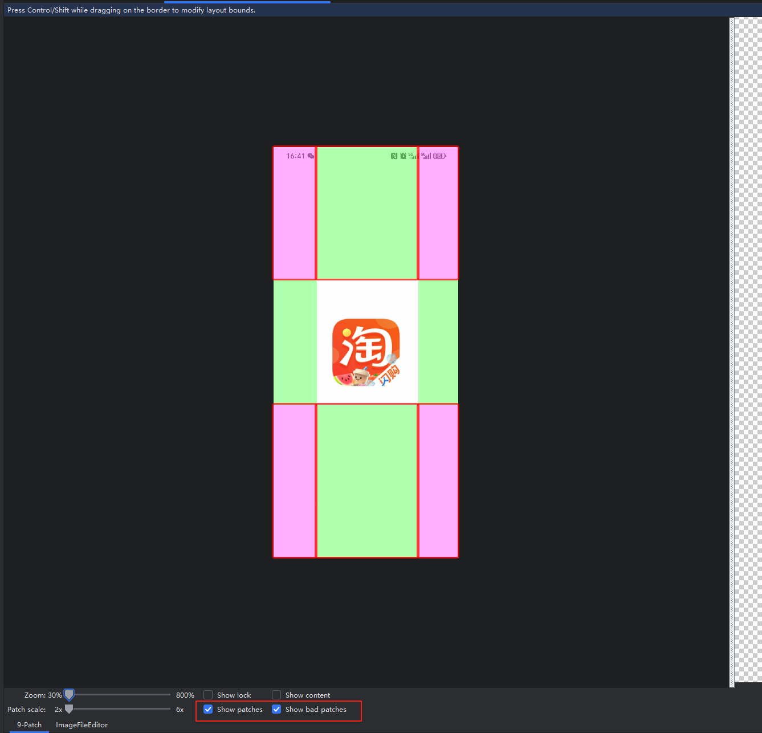The height and width of the screenshot is (733, 762).
Task: Click the 800% zoom maximum label
Action: pyautogui.click(x=185, y=695)
